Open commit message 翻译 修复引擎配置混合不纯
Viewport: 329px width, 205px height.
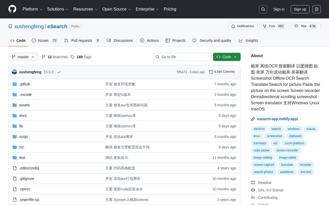(x=127, y=147)
